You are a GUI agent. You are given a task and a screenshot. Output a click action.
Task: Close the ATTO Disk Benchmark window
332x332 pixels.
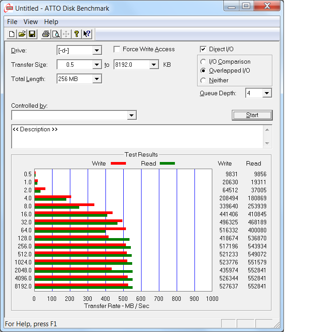click(267, 6)
